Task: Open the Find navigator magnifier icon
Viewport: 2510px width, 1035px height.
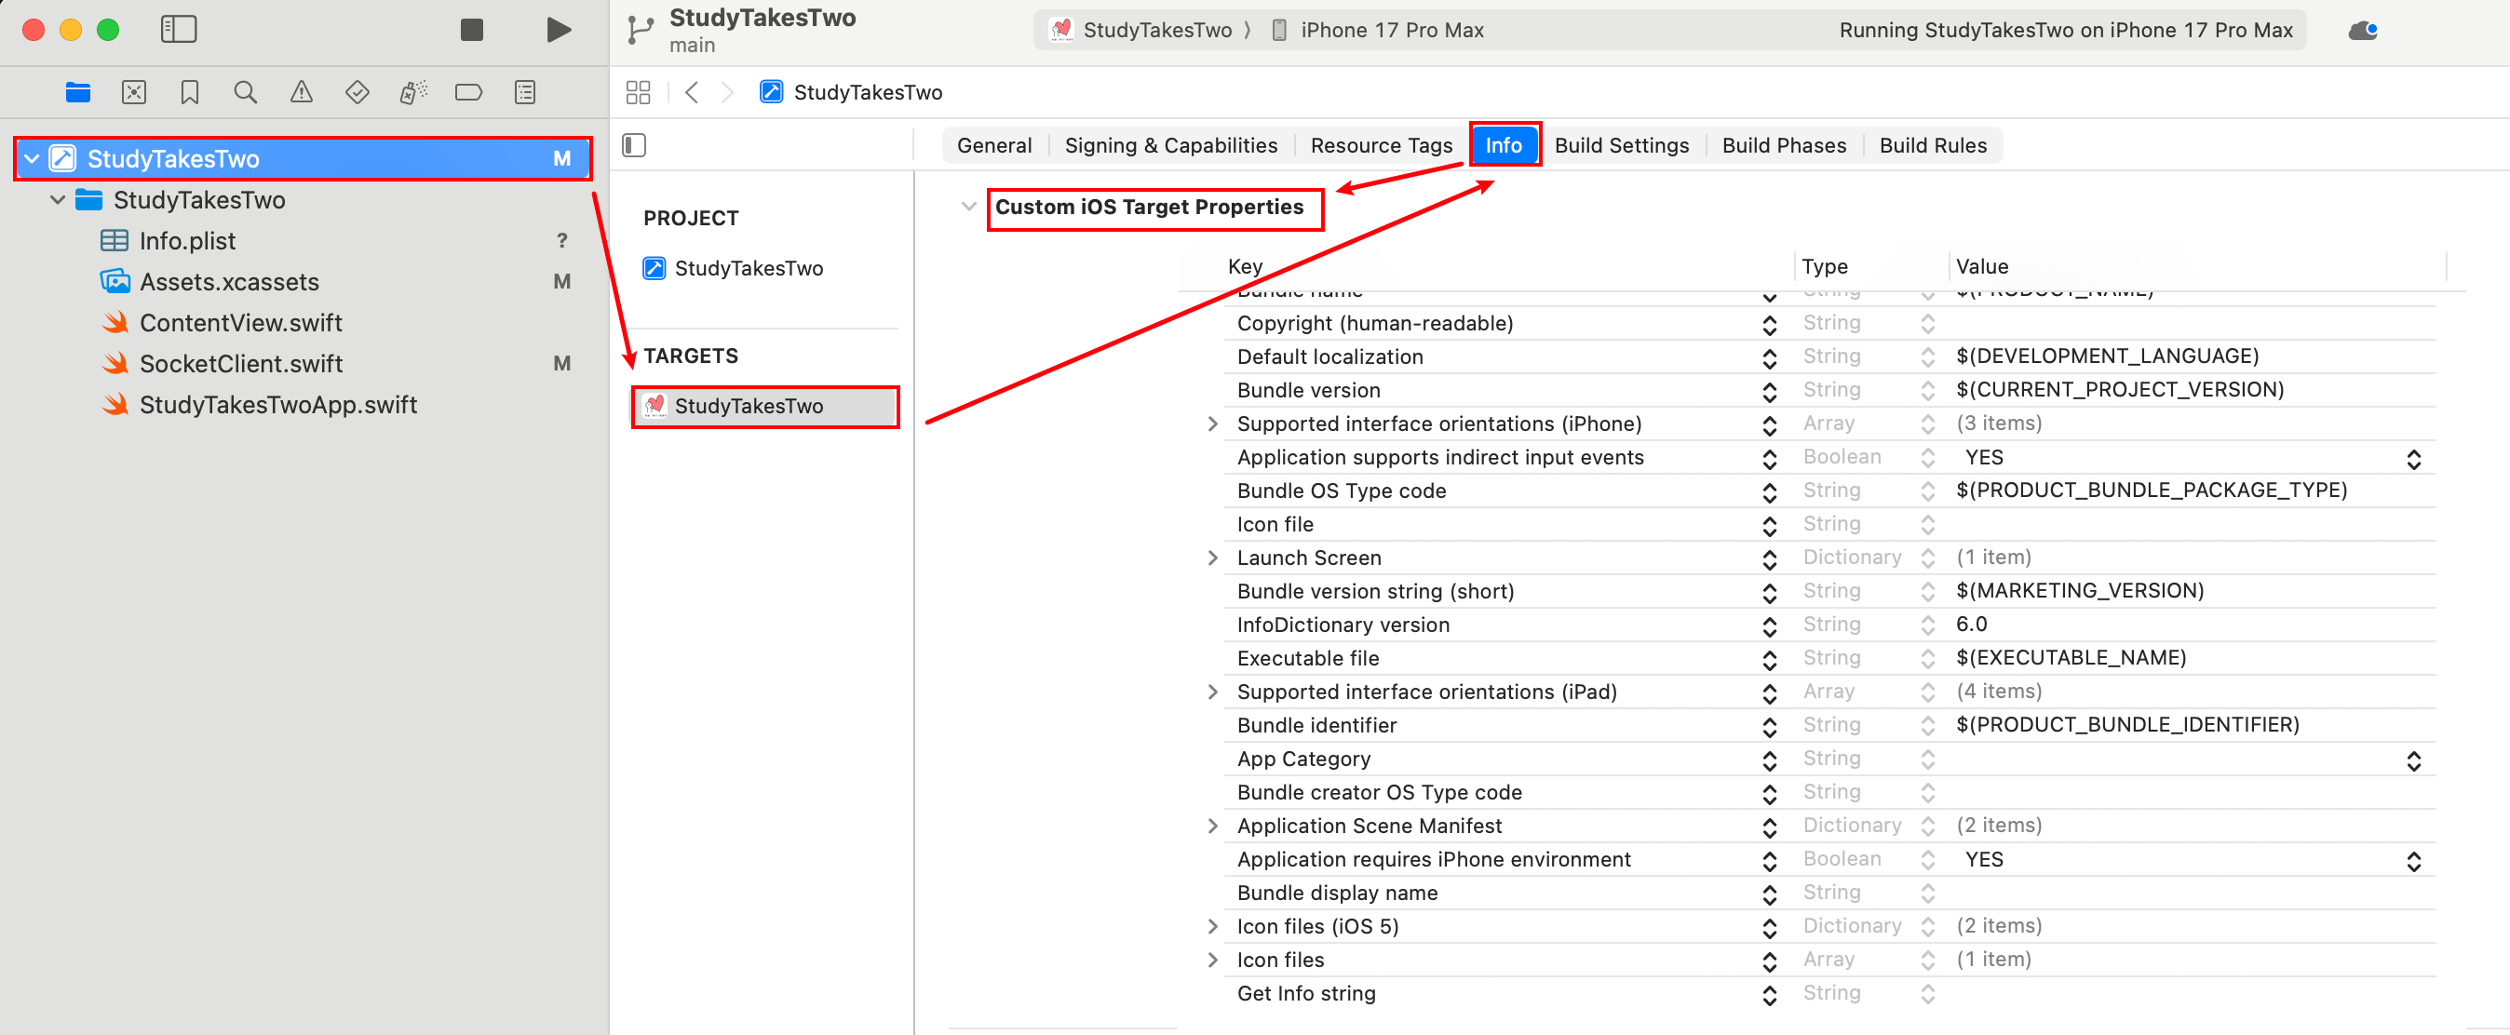Action: [246, 92]
